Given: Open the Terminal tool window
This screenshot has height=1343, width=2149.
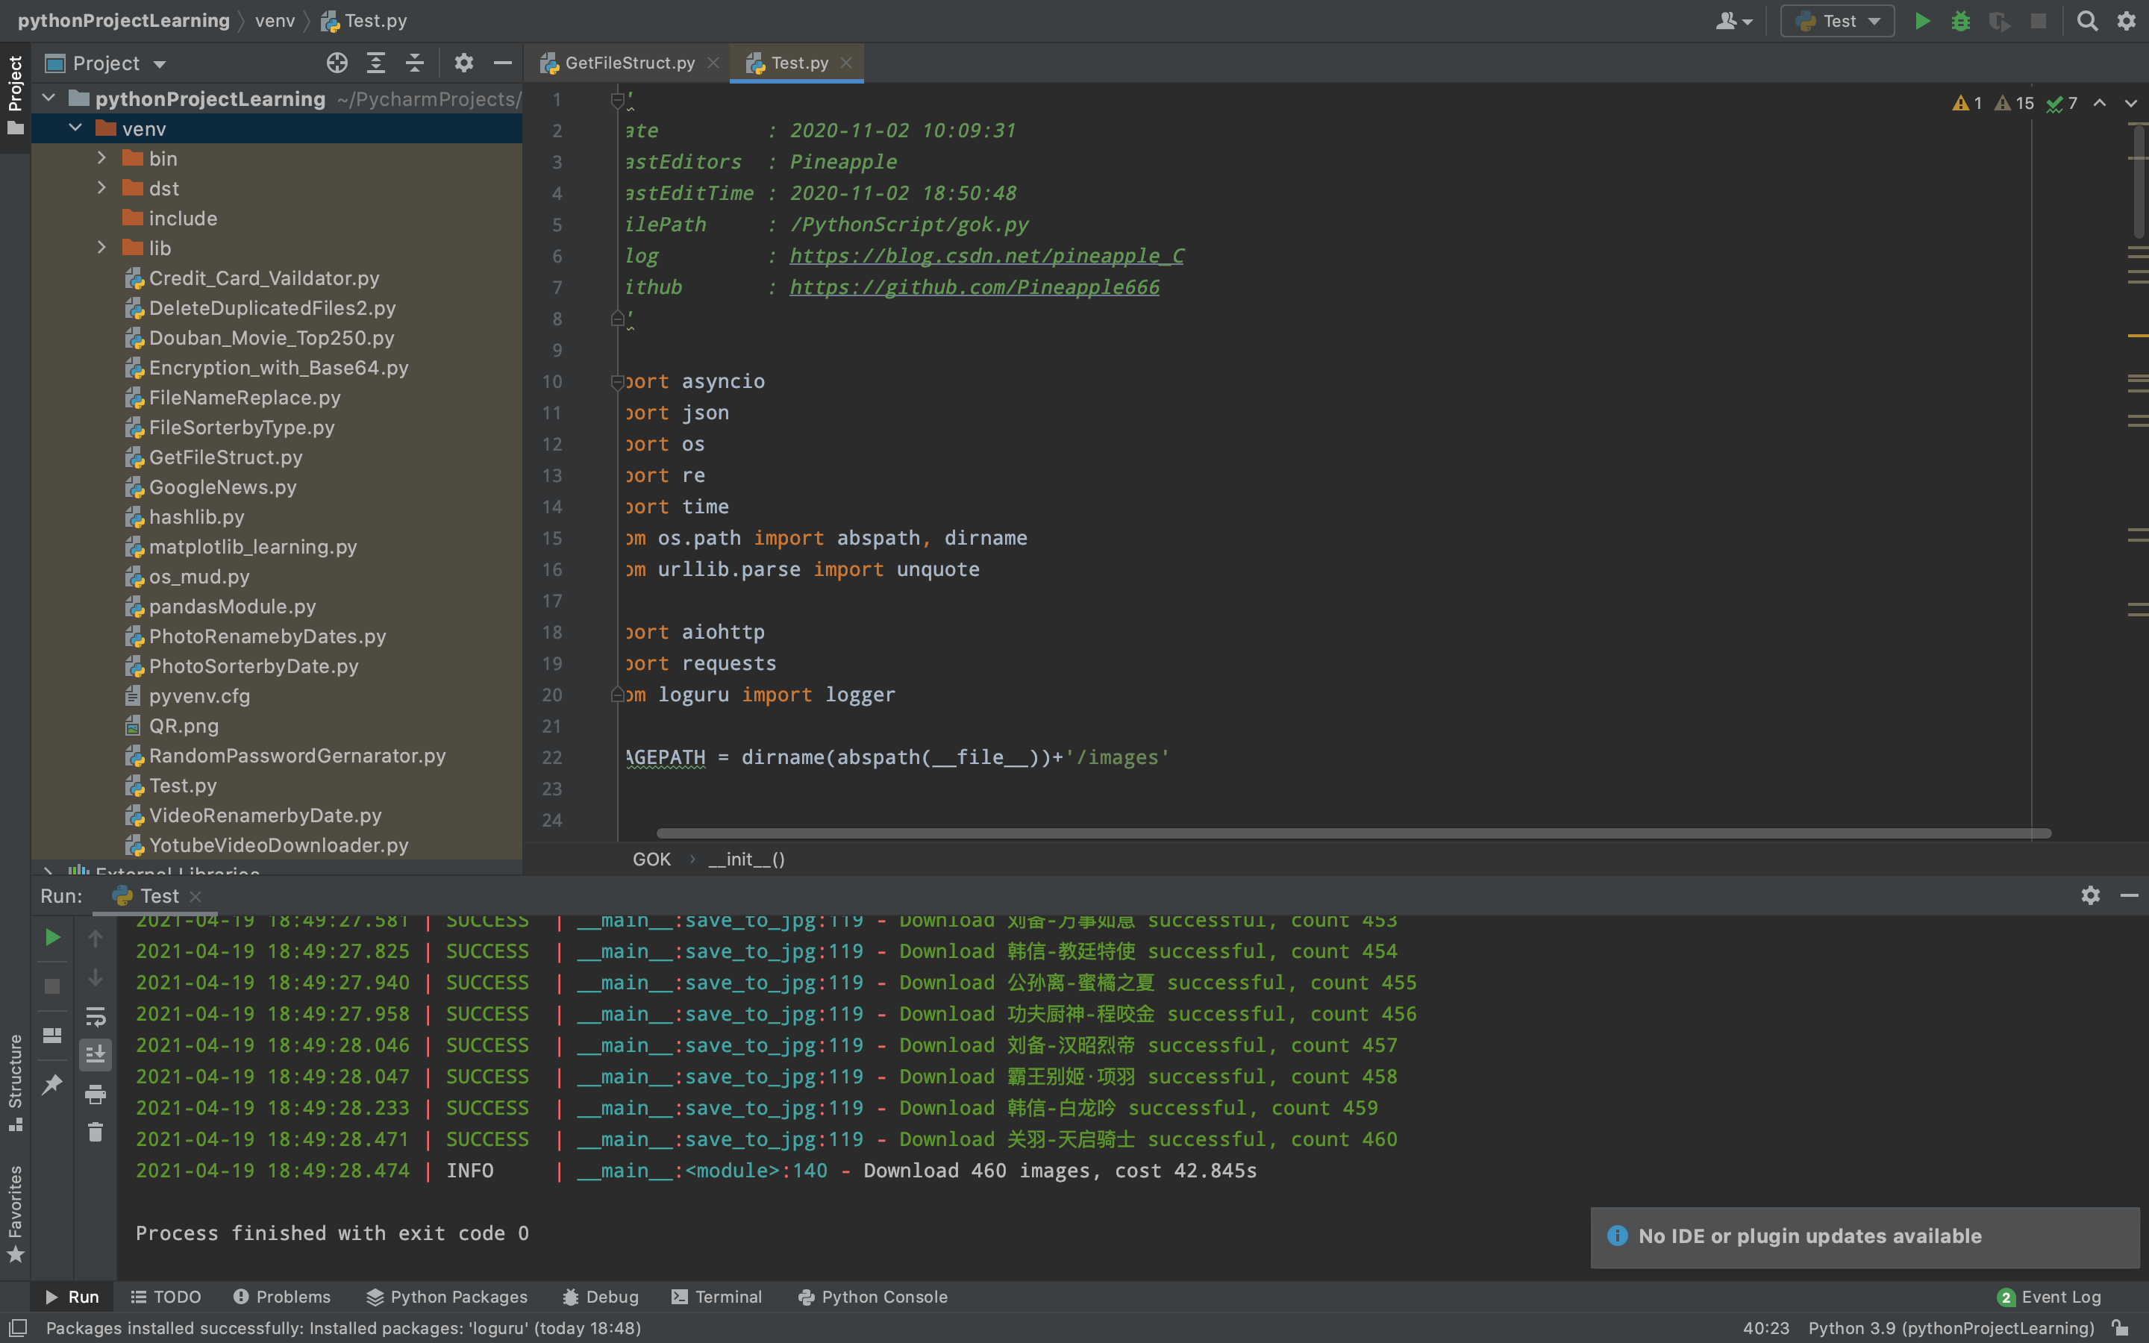Looking at the screenshot, I should tap(716, 1297).
